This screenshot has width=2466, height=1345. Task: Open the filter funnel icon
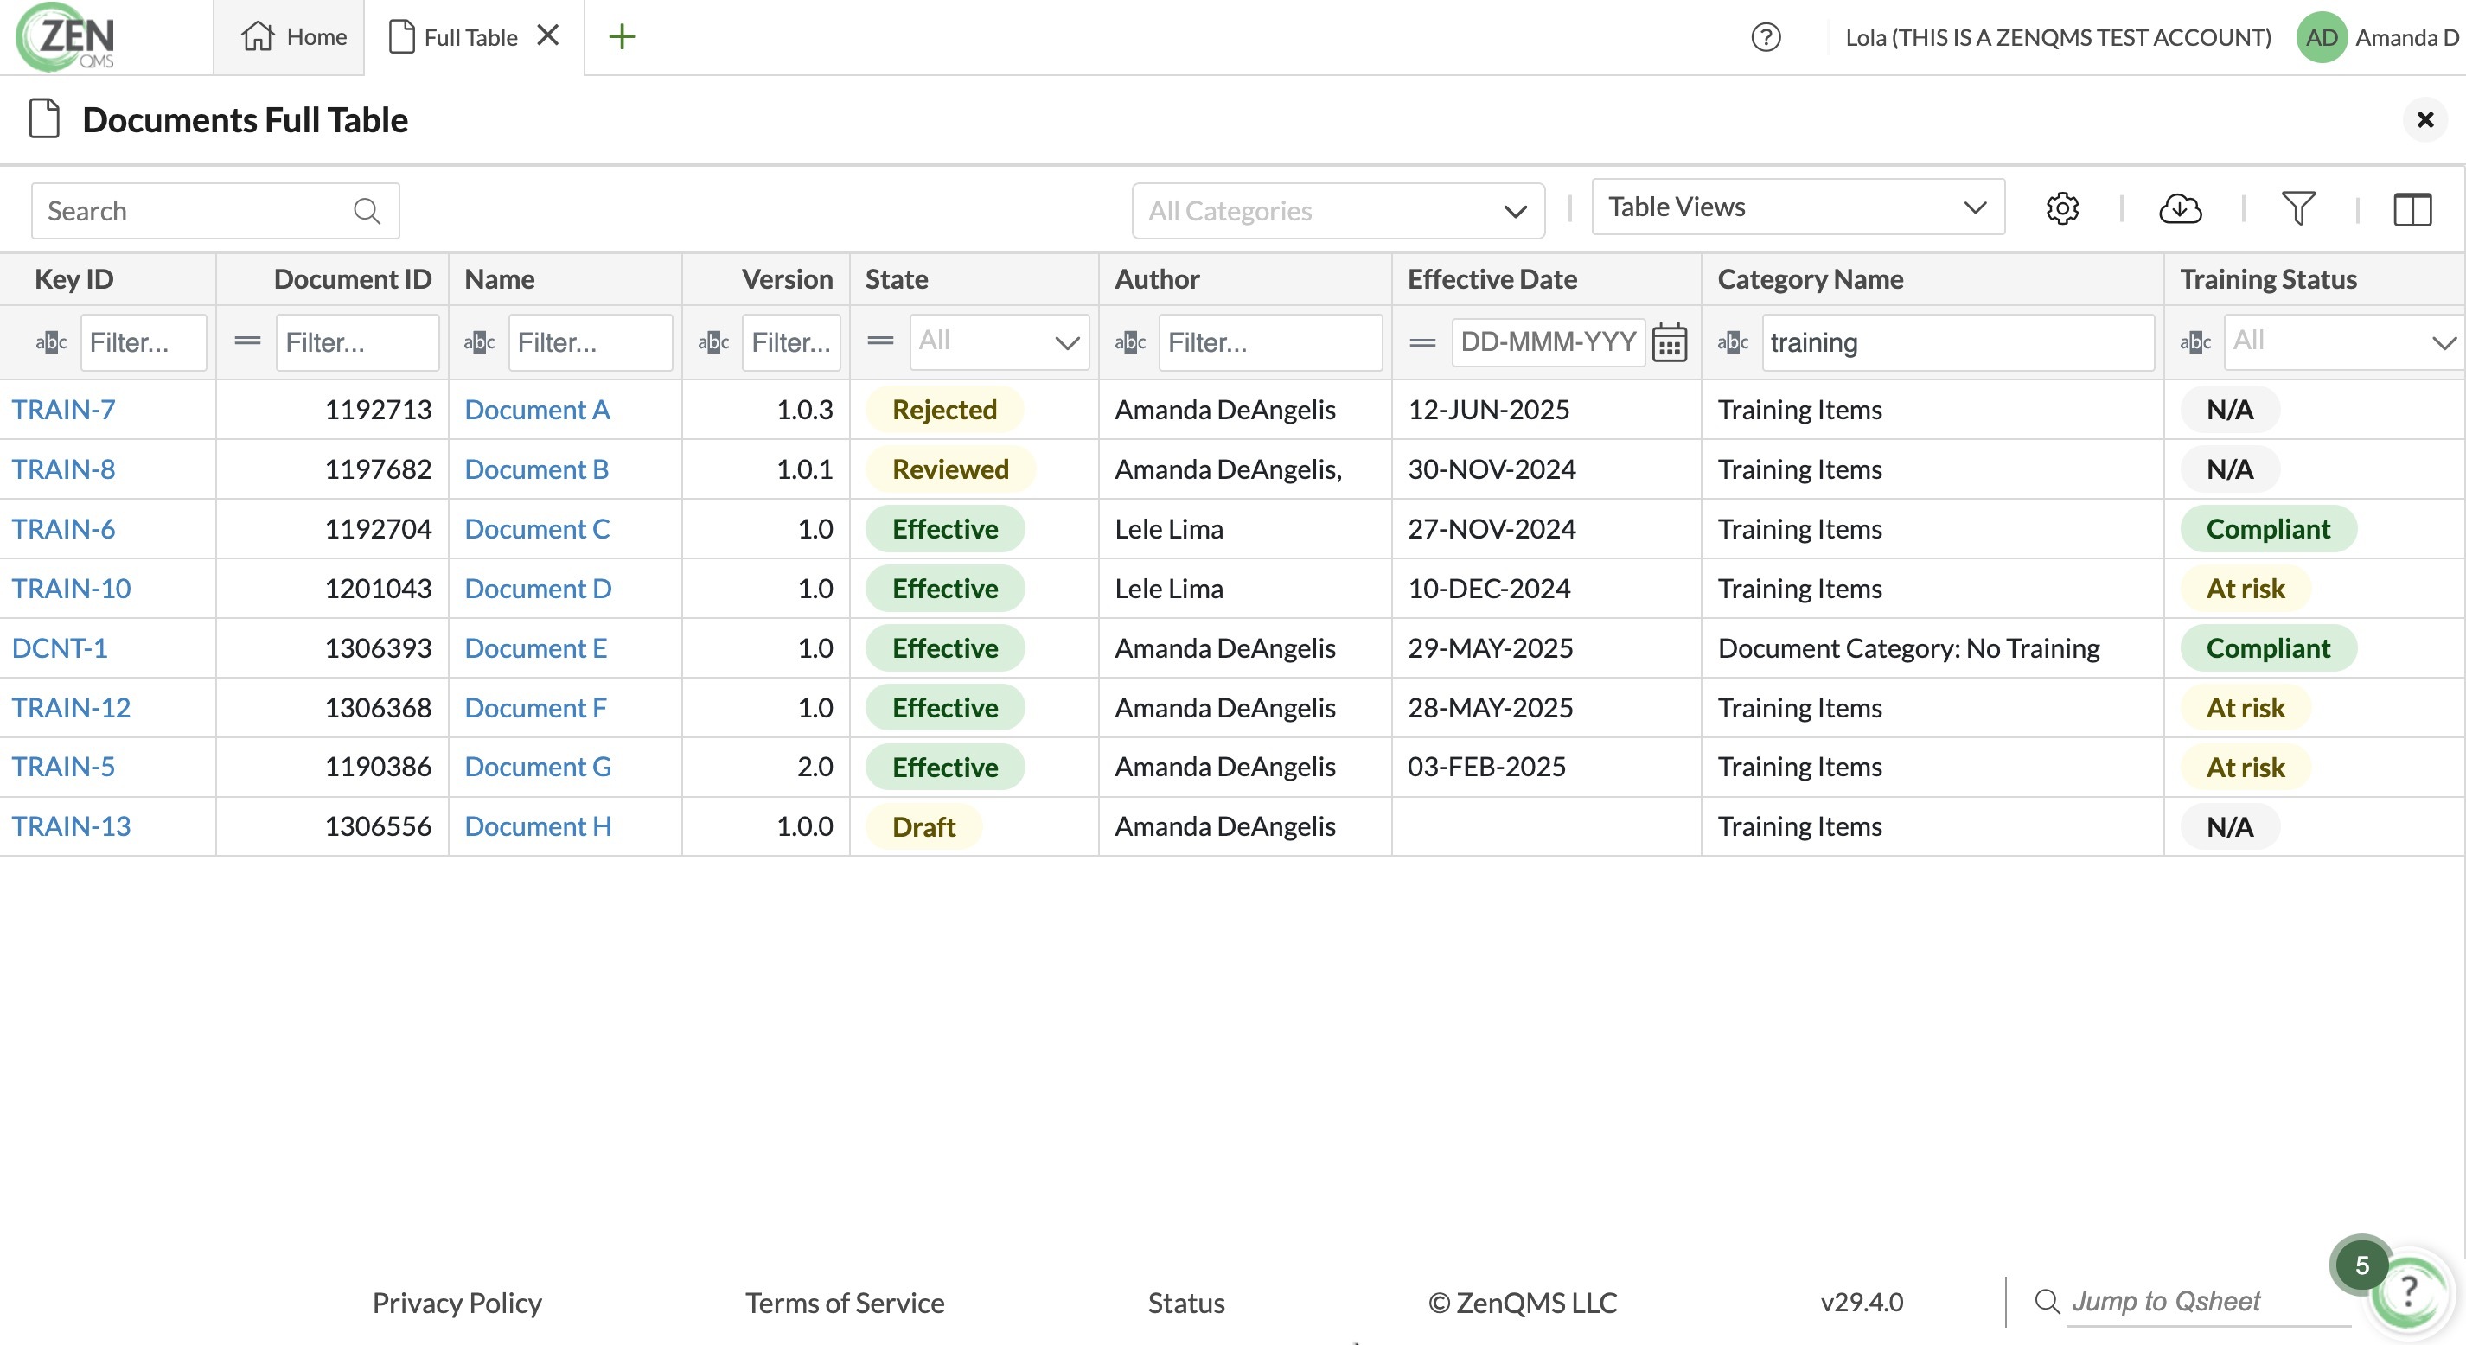2299,207
